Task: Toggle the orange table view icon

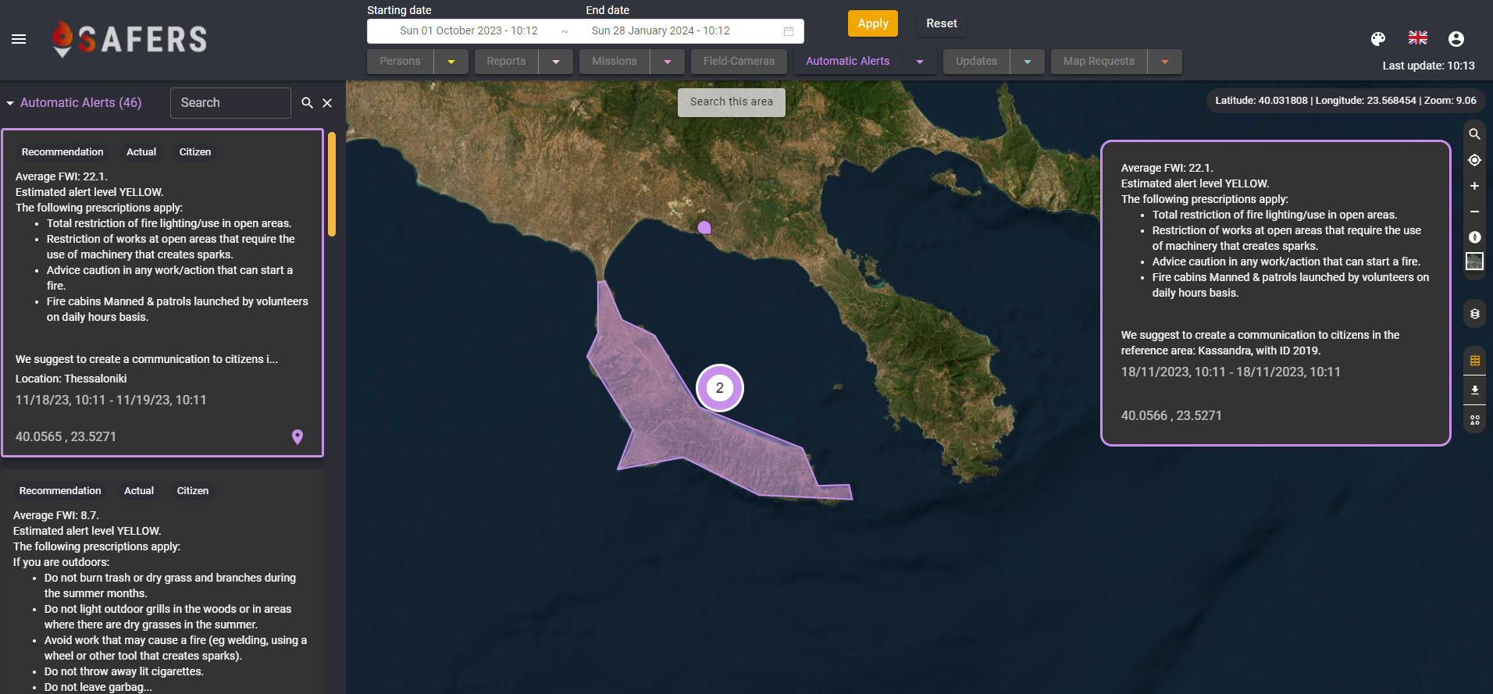Action: point(1474,361)
